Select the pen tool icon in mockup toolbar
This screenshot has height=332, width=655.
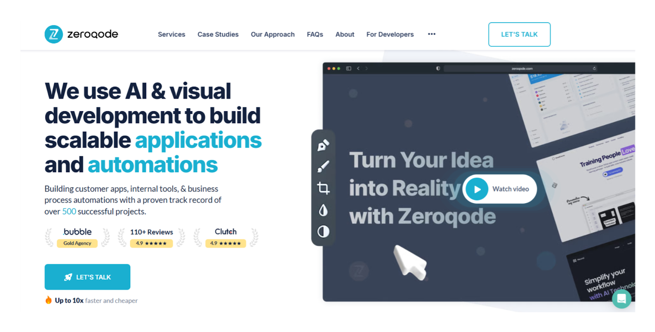[x=323, y=145]
